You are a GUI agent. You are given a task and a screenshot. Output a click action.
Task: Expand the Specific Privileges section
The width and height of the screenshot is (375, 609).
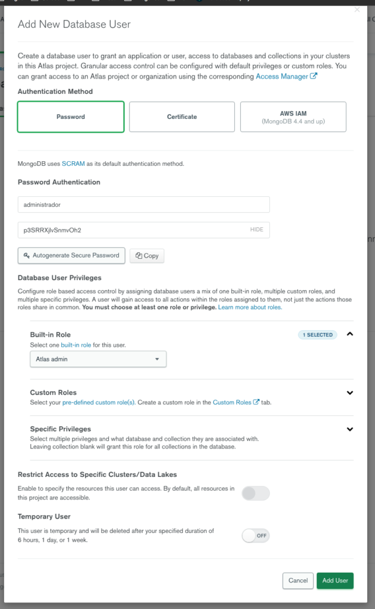[350, 429]
